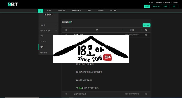
Task: Click the 마이페이지 sidebar title
Action: coord(49,15)
